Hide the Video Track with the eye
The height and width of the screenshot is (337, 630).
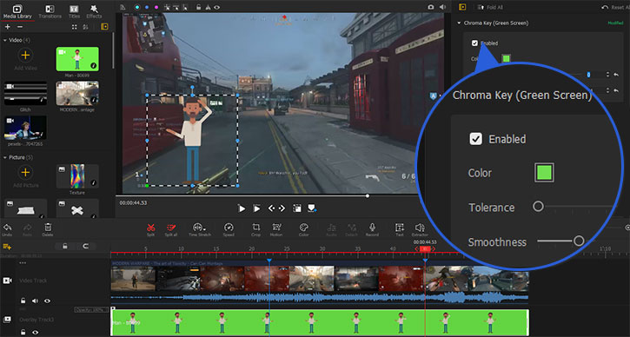[x=48, y=301]
